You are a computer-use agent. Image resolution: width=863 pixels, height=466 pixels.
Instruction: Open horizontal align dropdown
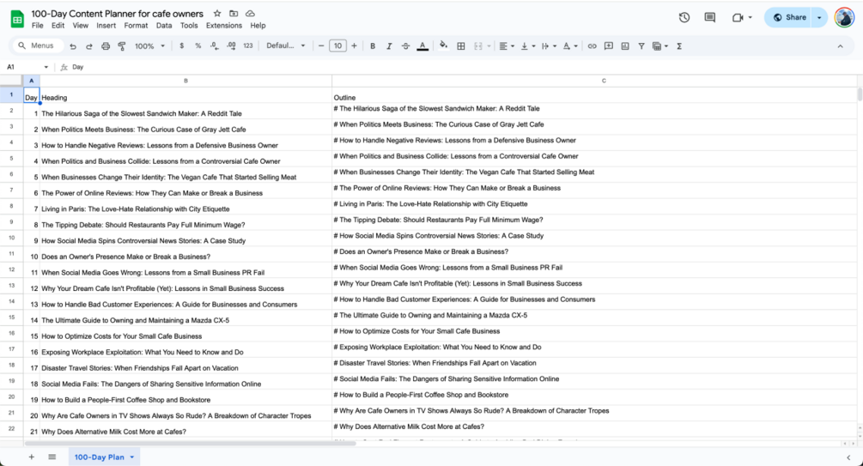coord(507,46)
